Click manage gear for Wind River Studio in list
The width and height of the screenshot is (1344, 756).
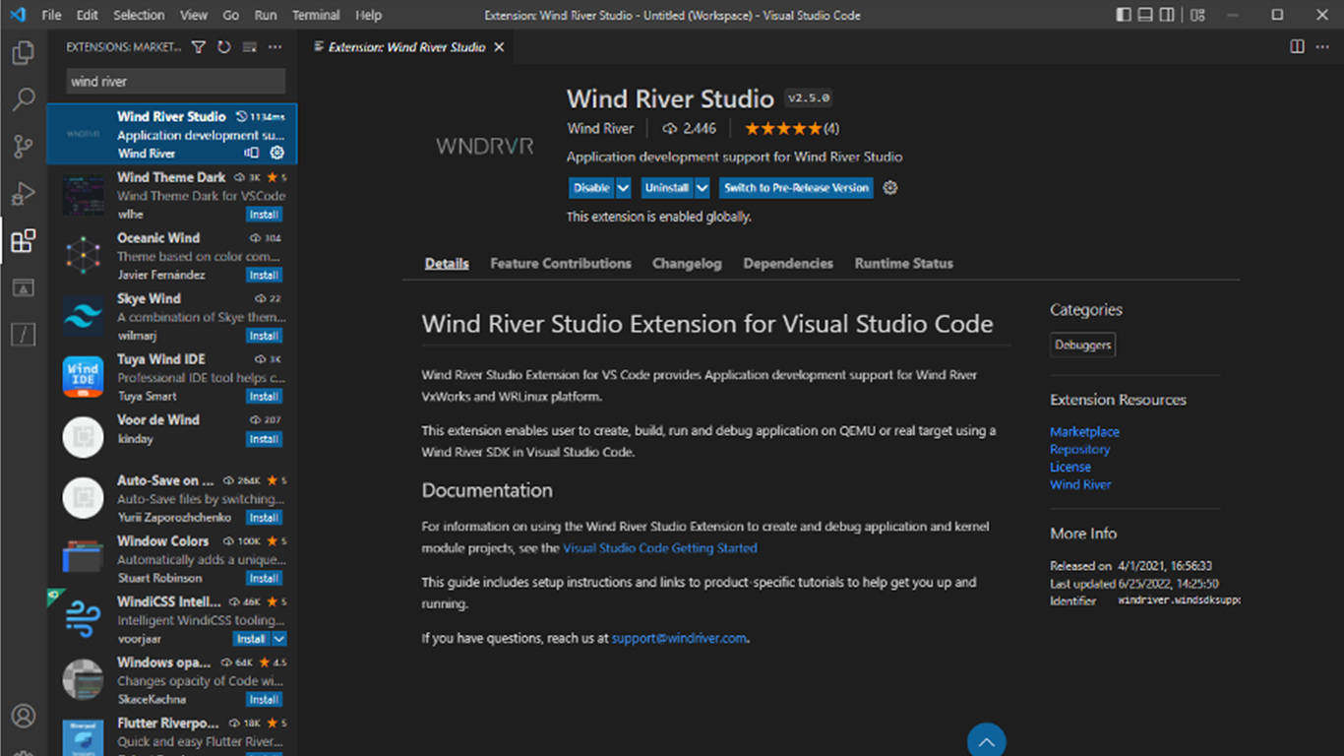point(277,153)
